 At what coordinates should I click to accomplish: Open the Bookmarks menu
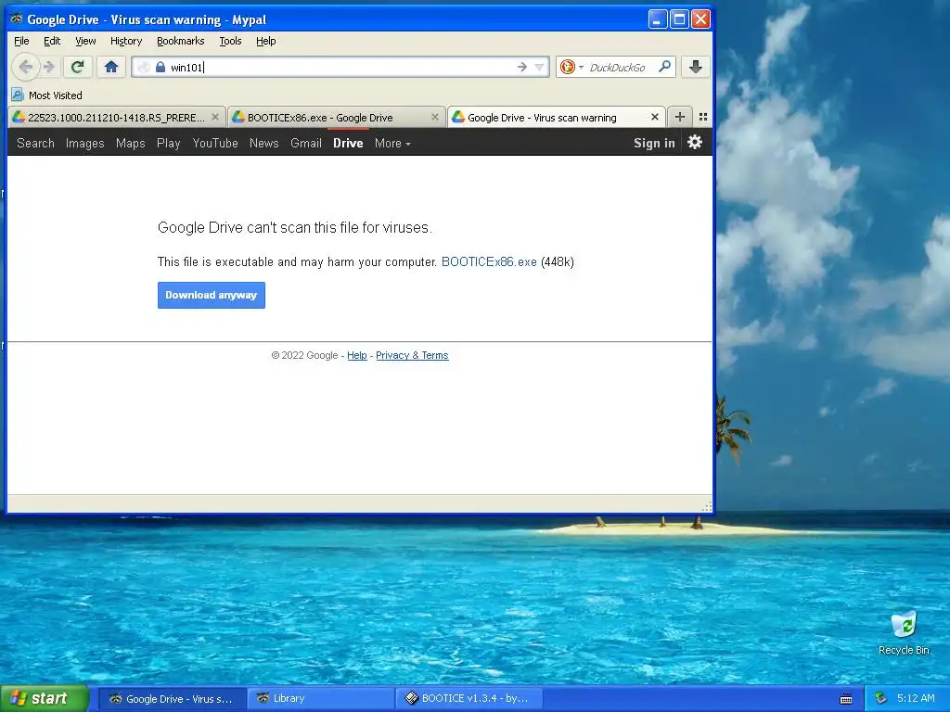(181, 41)
